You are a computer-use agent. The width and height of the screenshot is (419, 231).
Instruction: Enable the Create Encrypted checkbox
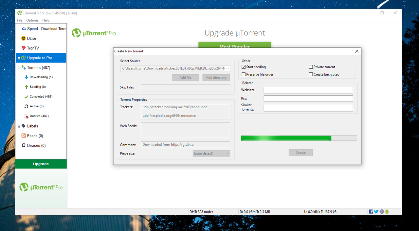tap(311, 75)
